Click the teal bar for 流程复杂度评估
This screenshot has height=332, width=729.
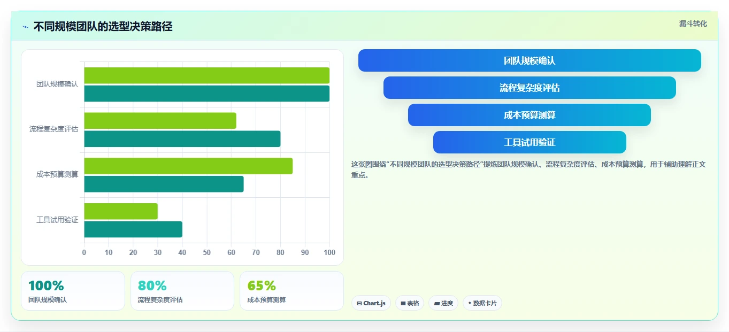tap(182, 139)
